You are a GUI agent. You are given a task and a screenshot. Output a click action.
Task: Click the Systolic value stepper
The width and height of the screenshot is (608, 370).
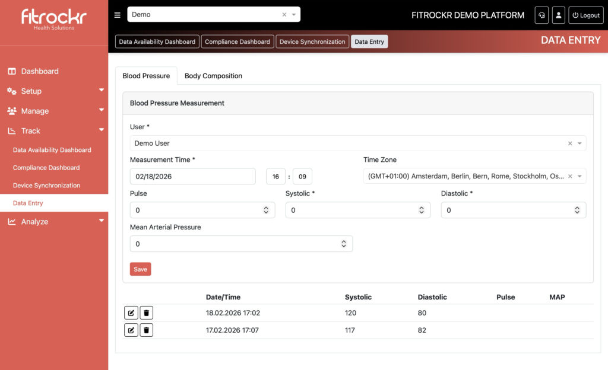421,210
